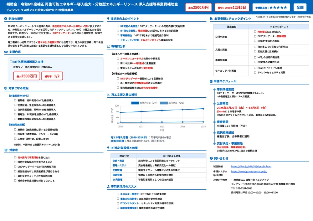Click the 公募期間 timeline marker

(x=214, y=104)
